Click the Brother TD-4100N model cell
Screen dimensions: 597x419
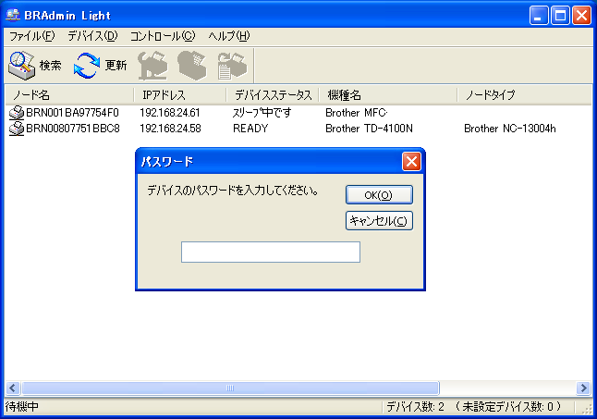[x=369, y=129]
